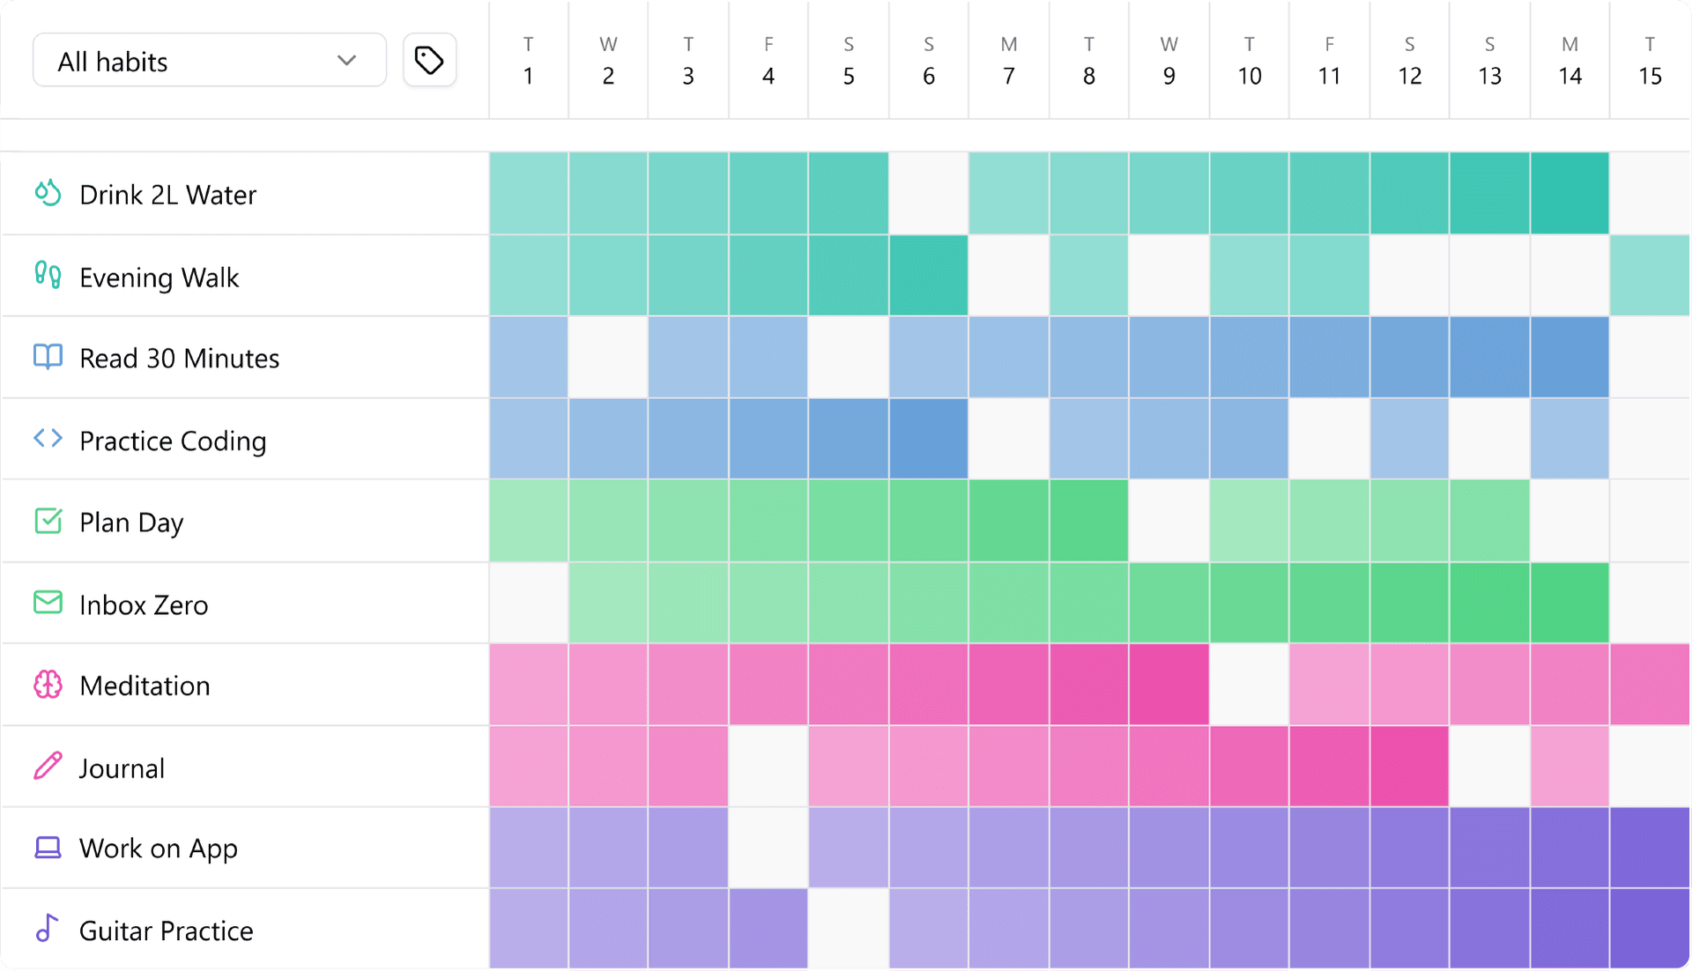Click the dark pink Journal cell for day 12
This screenshot has width=1692, height=971.
(x=1409, y=767)
